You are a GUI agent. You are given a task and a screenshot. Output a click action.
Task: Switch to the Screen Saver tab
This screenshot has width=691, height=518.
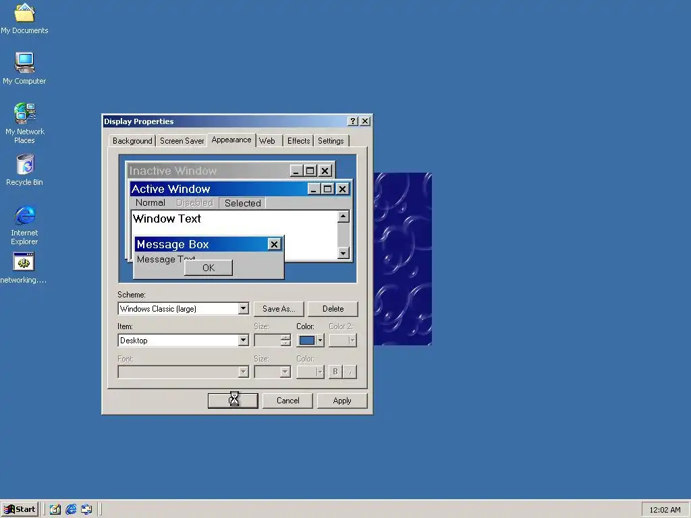182,140
